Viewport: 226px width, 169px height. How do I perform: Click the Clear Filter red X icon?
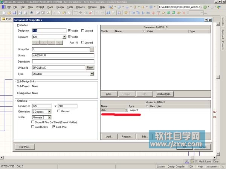pyautogui.click(x=91, y=13)
